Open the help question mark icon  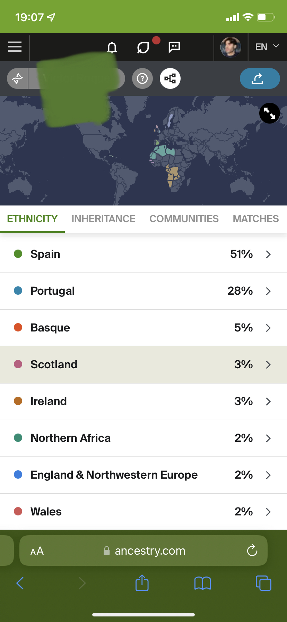(142, 79)
